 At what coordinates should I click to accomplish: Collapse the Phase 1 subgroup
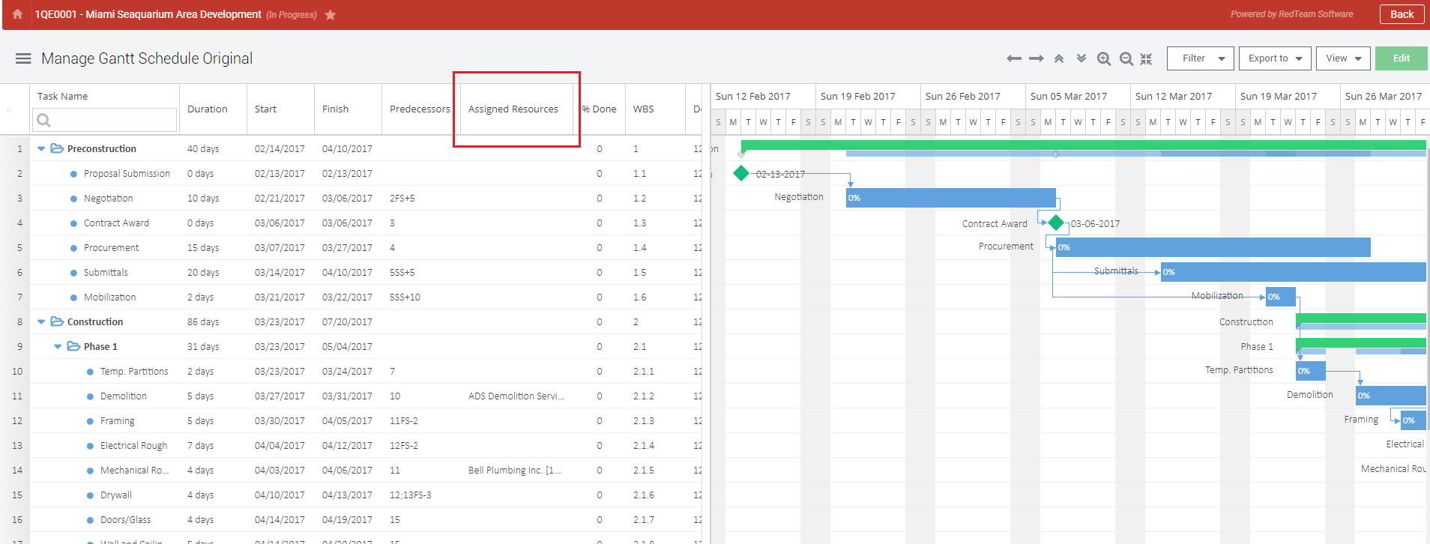(x=58, y=347)
